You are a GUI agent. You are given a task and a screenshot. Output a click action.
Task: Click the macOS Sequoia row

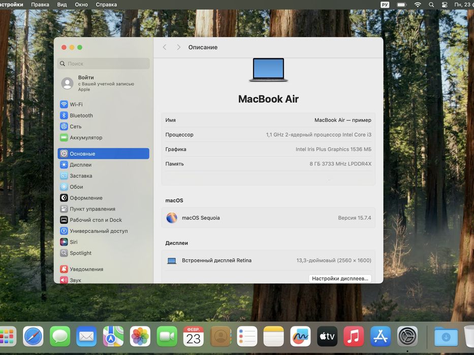click(x=268, y=218)
